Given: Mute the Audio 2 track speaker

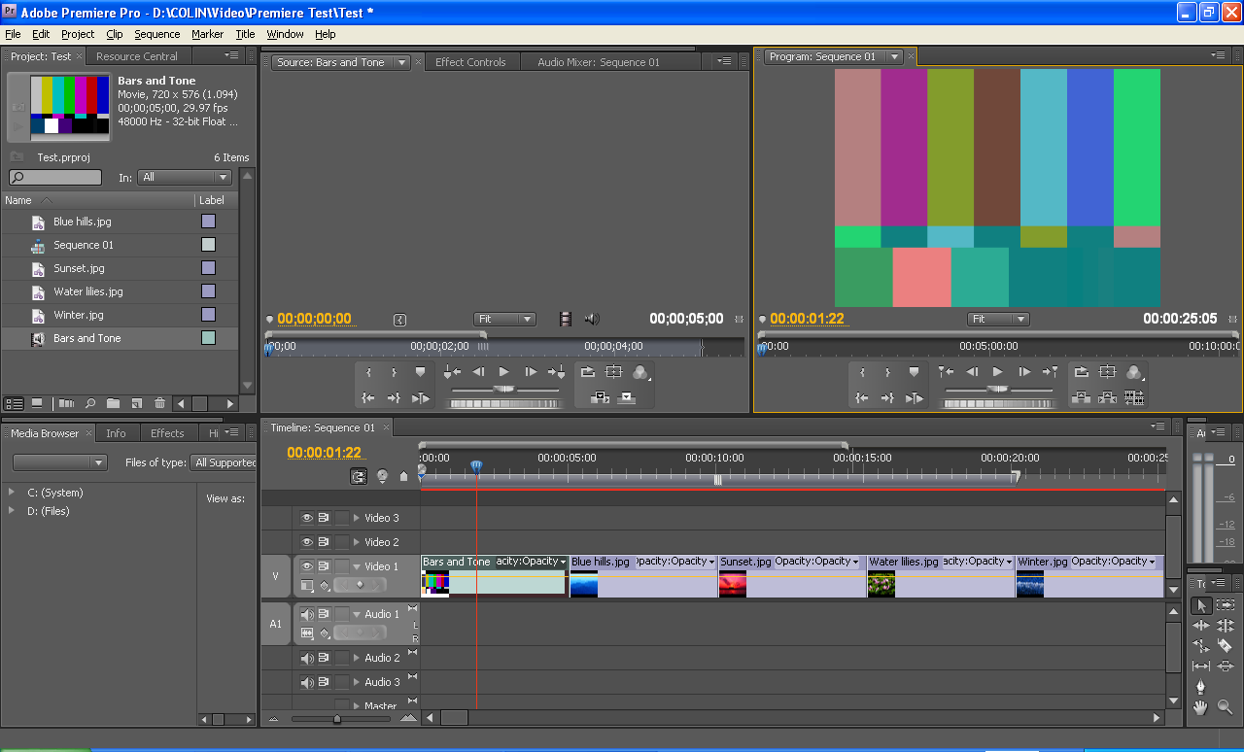Looking at the screenshot, I should pos(307,658).
